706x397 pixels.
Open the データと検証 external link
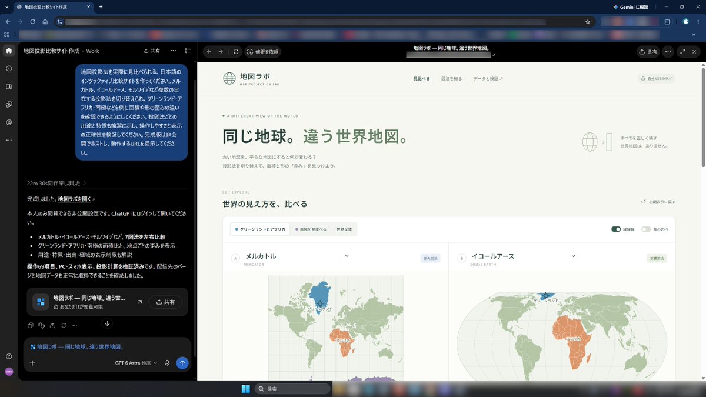[x=488, y=78]
